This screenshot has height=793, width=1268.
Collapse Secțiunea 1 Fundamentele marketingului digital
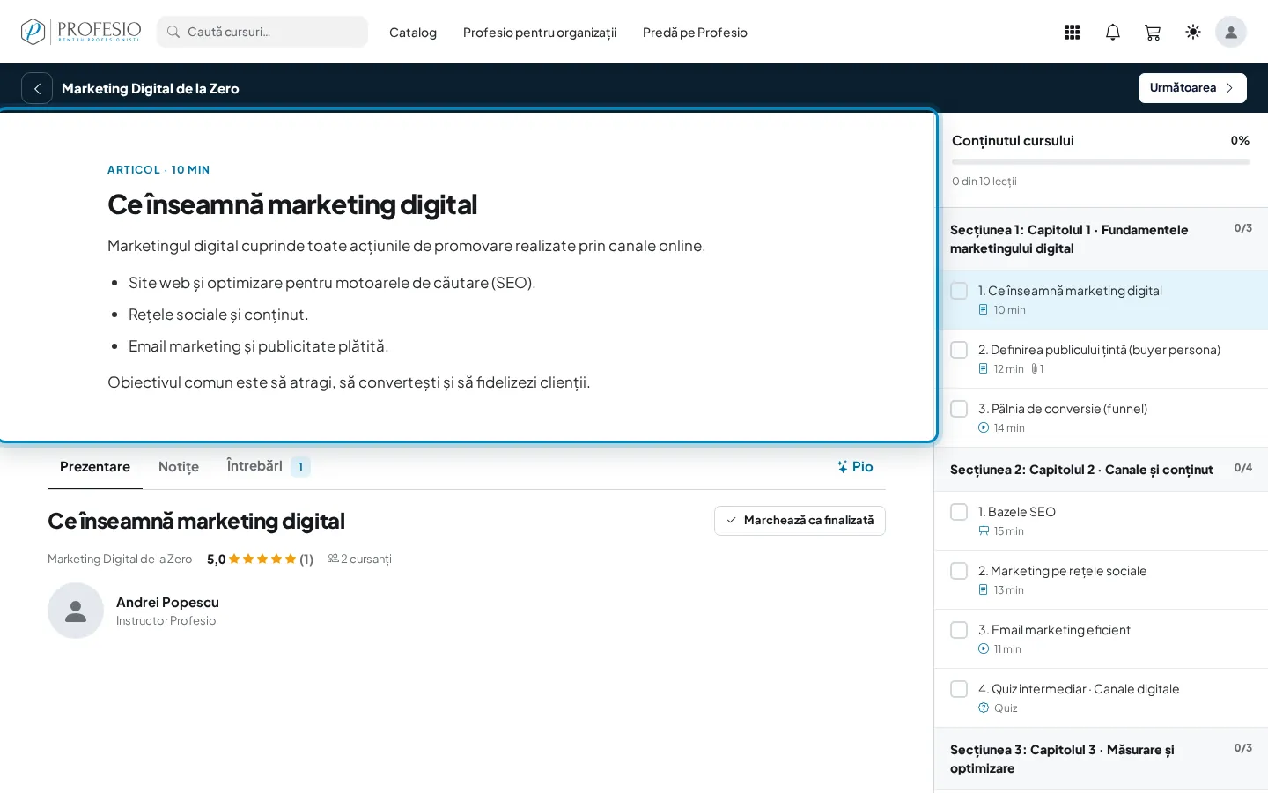pos(1101,240)
